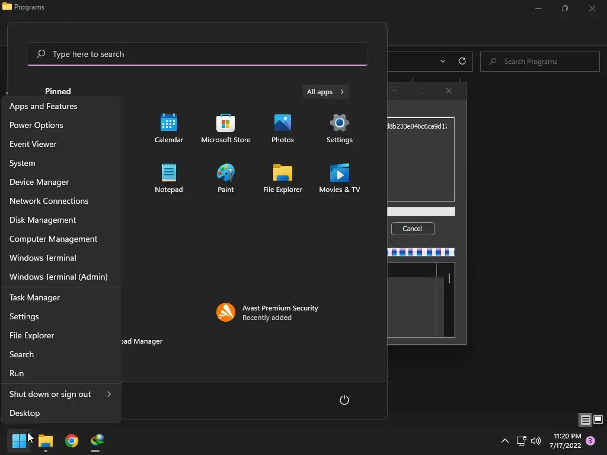
Task: Click the Search Programs field
Action: 539,62
